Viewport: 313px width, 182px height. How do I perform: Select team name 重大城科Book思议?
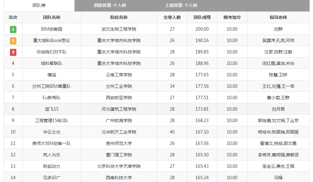[x=52, y=40]
